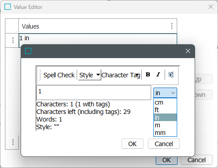The height and width of the screenshot is (168, 218).
Task: Click Cancel in the inner dialog
Action: click(164, 144)
